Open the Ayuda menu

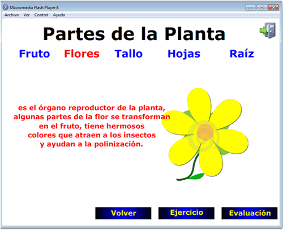[x=59, y=15]
